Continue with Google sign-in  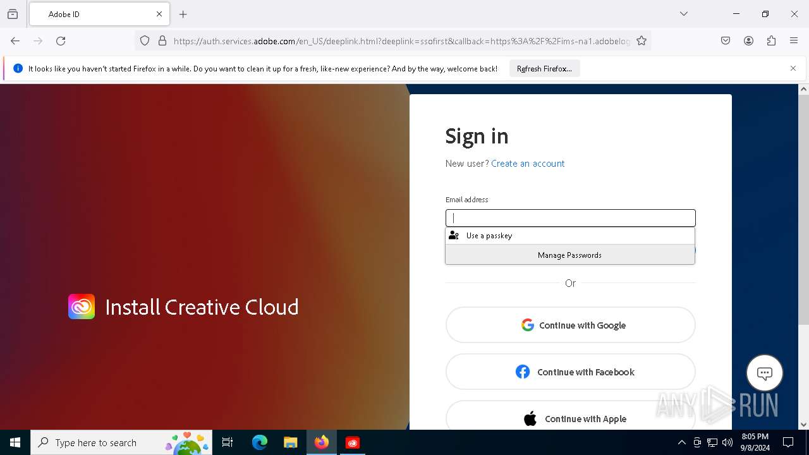(x=570, y=325)
